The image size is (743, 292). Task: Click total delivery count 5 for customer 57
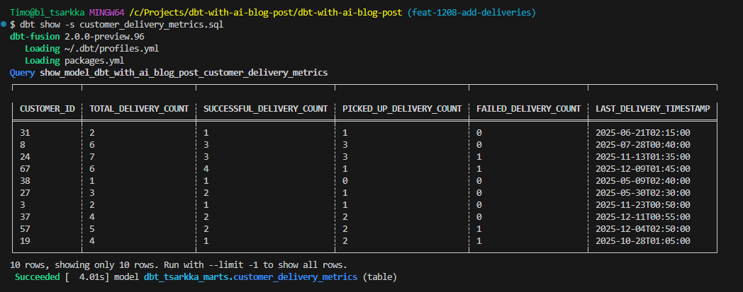click(x=92, y=228)
